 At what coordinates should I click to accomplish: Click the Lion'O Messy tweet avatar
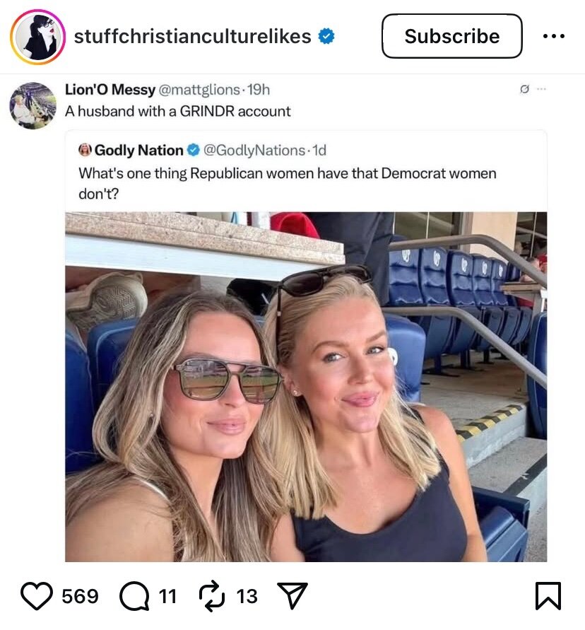32,105
